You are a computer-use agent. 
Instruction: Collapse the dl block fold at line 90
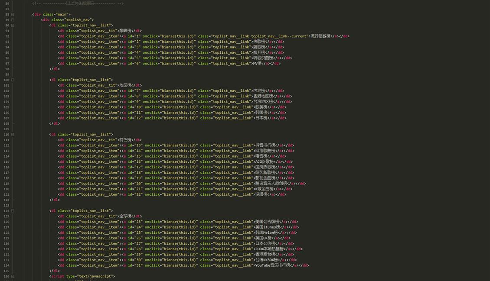[13, 25]
